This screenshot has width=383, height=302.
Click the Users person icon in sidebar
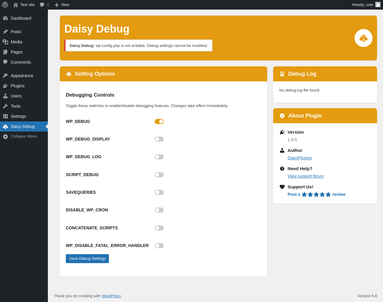5,96
